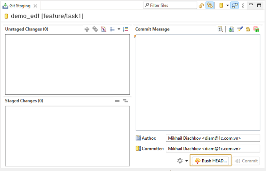Toggle Link with Editor and Selection
Viewport: 266px width, 171px height.
(210, 5)
